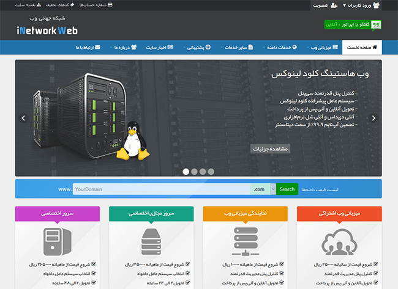398x289 pixels.
Task: Click the users icon beside user login
Action: (x=376, y=5)
